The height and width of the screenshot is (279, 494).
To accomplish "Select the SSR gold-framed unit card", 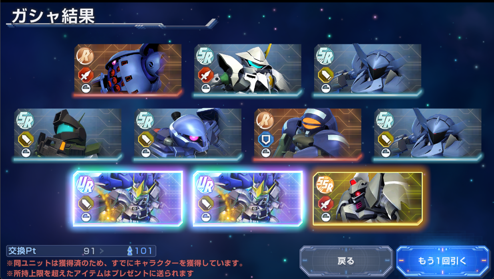I will pos(368,198).
